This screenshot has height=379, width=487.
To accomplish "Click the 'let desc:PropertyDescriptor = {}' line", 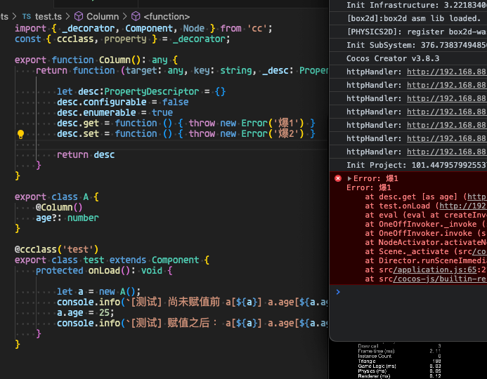I will [141, 91].
